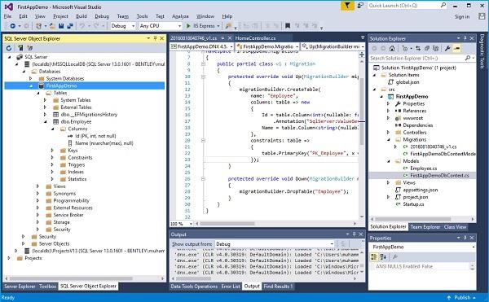Open the Show output from Debug dropdown
This screenshot has width=489, height=302.
(275, 244)
